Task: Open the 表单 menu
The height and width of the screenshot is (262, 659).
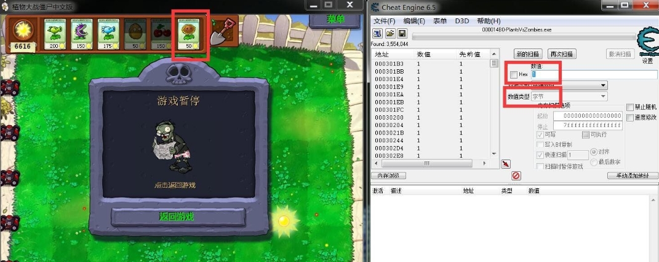Action: pos(440,21)
